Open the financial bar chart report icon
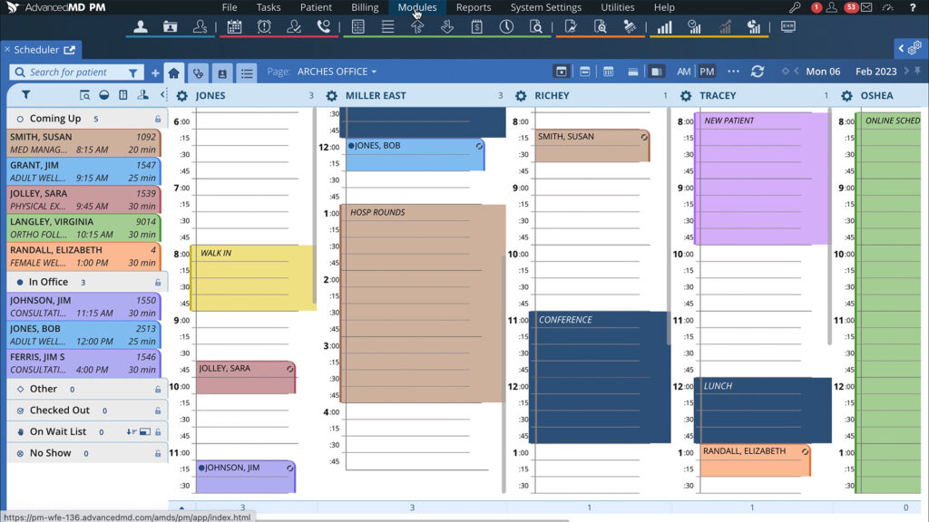The image size is (929, 522). click(x=665, y=27)
